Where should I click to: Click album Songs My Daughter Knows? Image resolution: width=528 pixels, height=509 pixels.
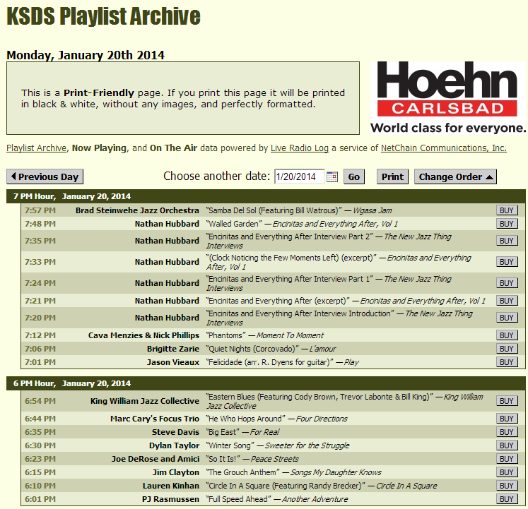tap(336, 473)
